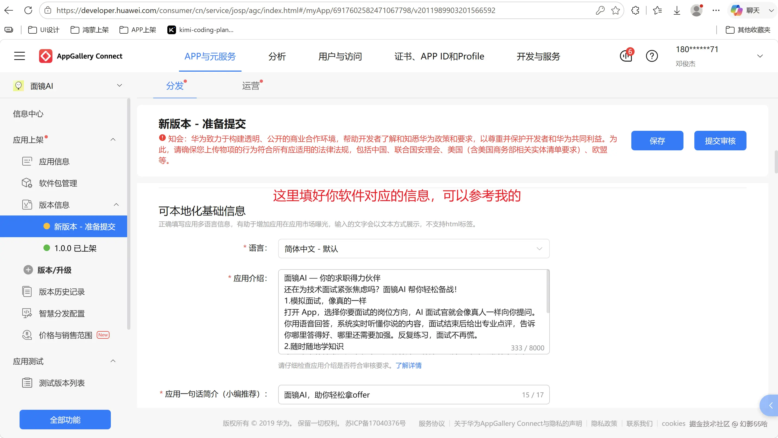Open the 隐私政策 footer link

pyautogui.click(x=604, y=424)
